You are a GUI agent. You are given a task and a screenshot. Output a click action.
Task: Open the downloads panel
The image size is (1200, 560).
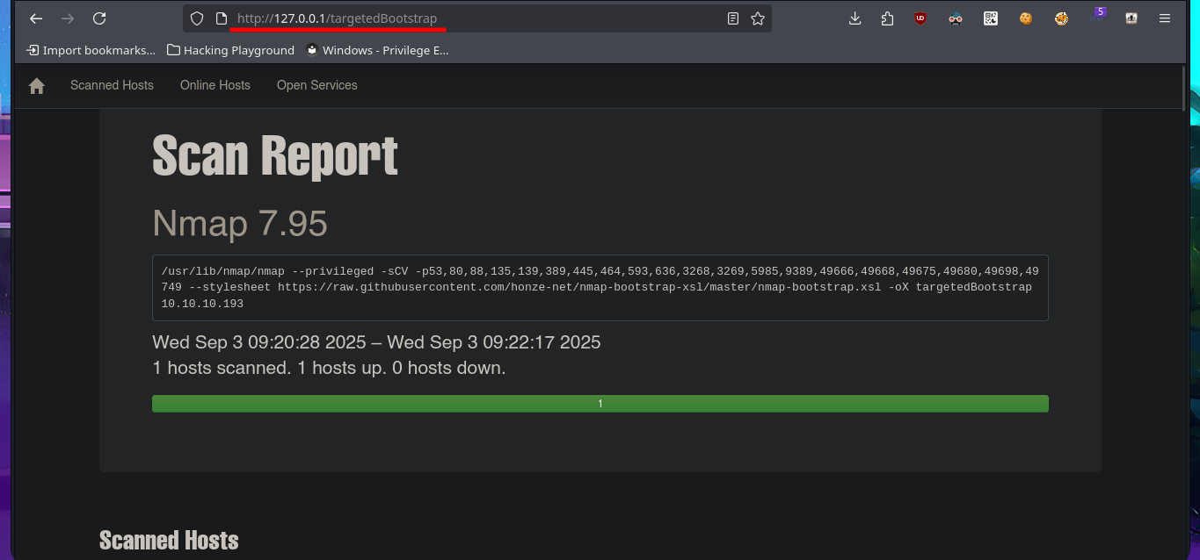click(x=855, y=18)
